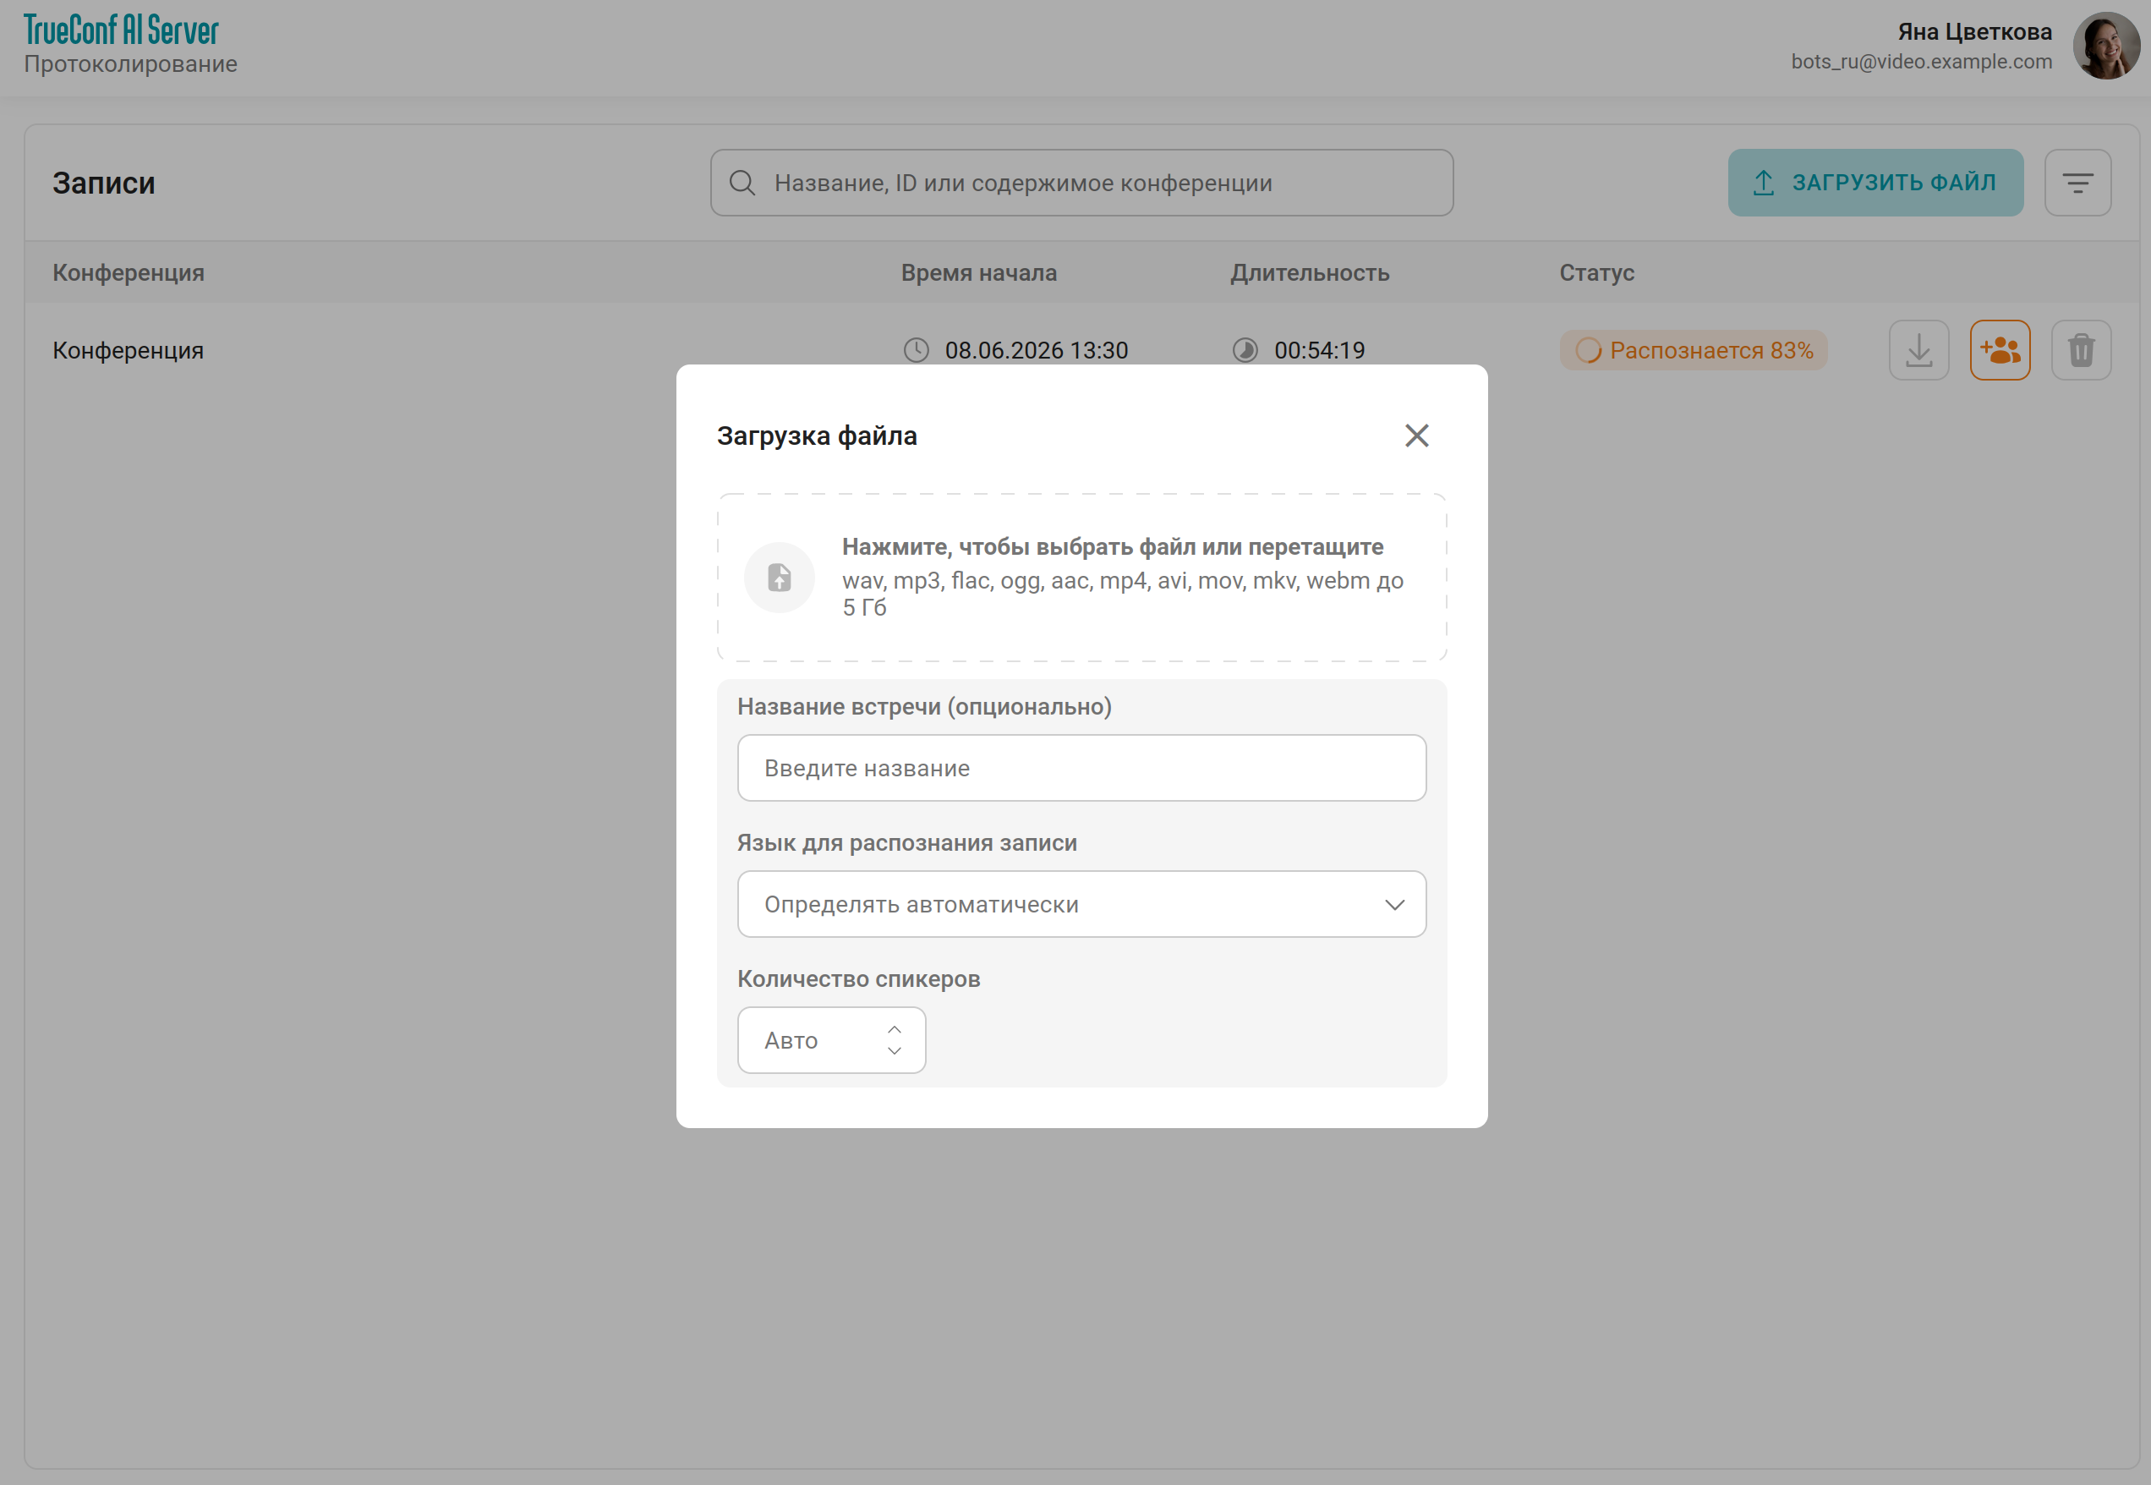Expand the Определять автоматически language dropdown
This screenshot has width=2151, height=1485.
click(x=1081, y=904)
